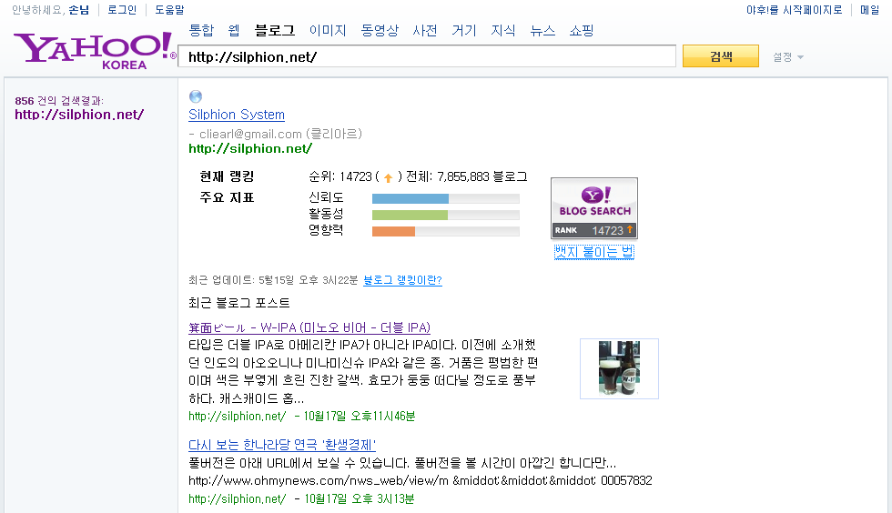Open the 지식 search tab
Image resolution: width=892 pixels, height=513 pixels.
coord(502,30)
